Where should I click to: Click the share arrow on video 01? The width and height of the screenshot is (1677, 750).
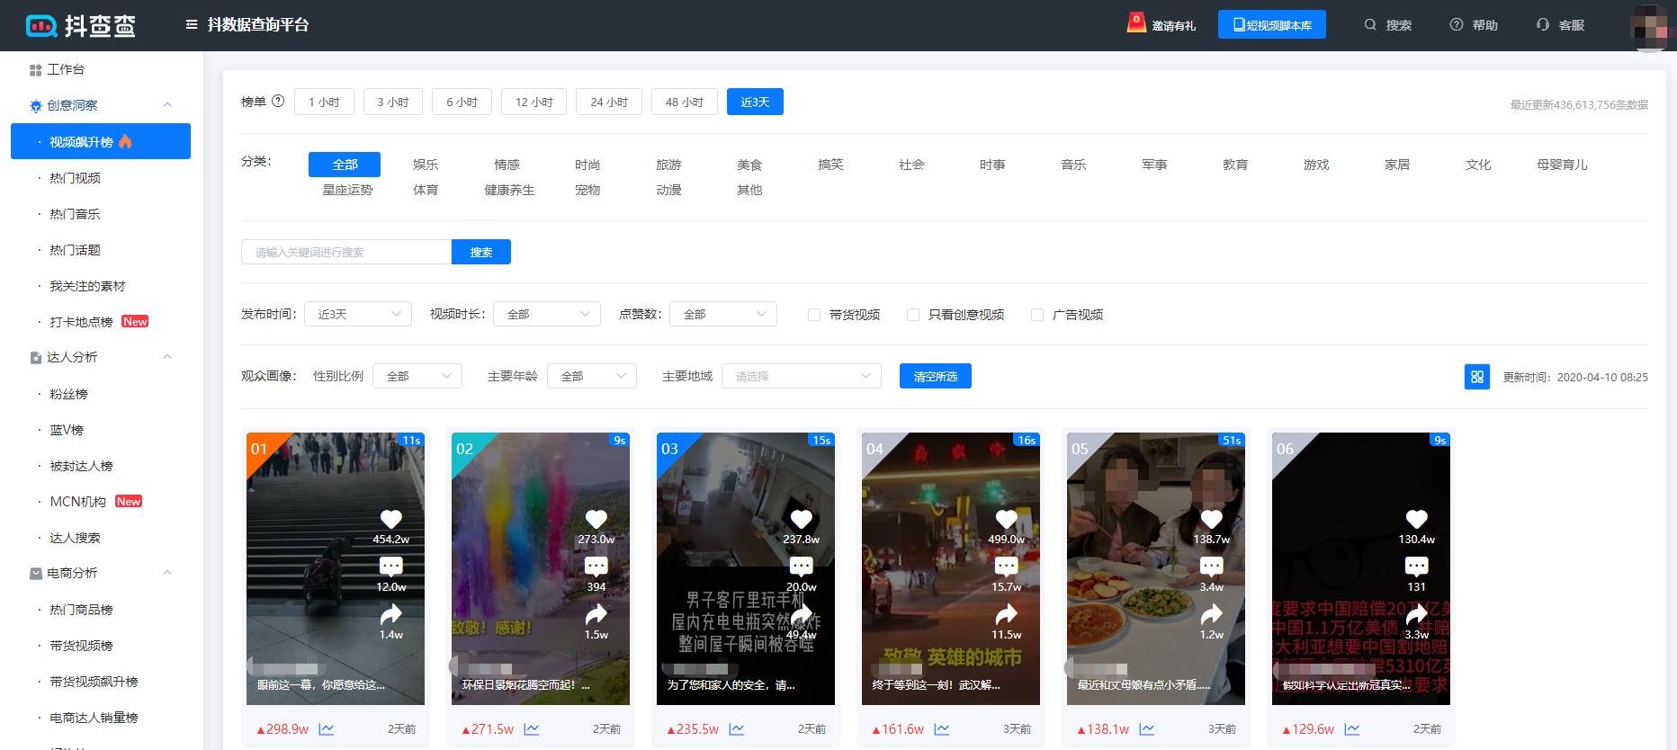click(x=390, y=614)
